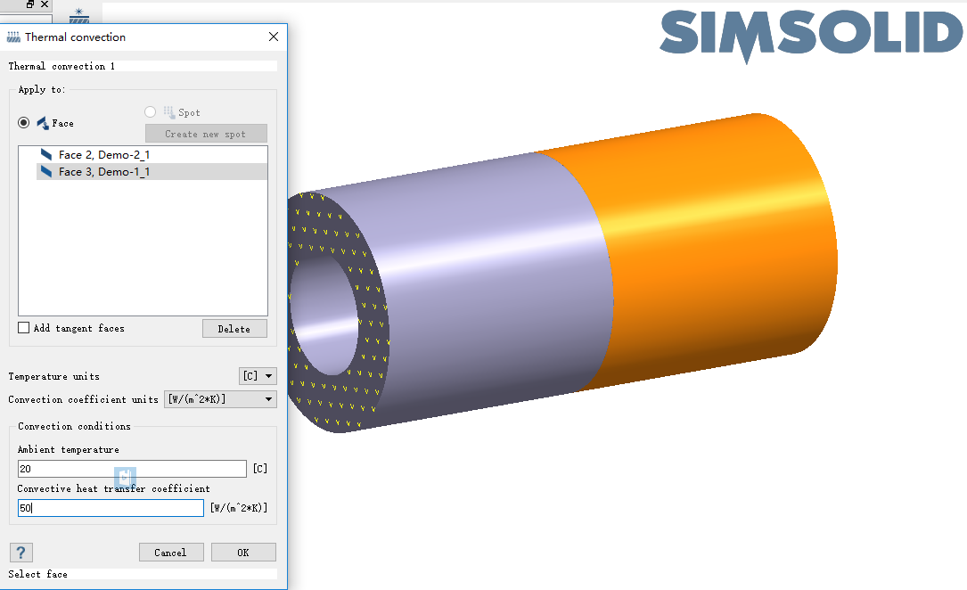Open help via the question mark icon
967x590 pixels.
click(20, 553)
